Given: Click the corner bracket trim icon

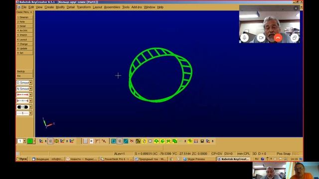Looking at the screenshot, I should point(98,141).
